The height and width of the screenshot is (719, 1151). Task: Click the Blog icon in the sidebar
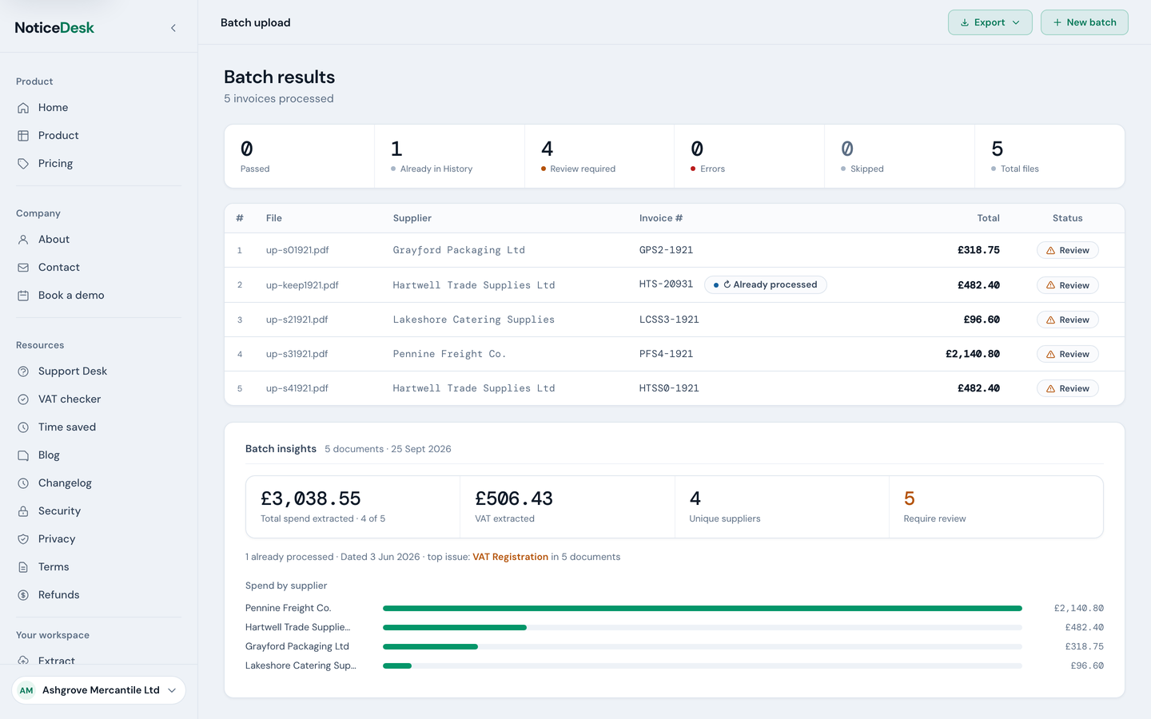coord(23,455)
